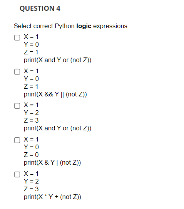Enable the checkbox for the X & Y | (not Z) option
184x209 pixels.
[17, 140]
